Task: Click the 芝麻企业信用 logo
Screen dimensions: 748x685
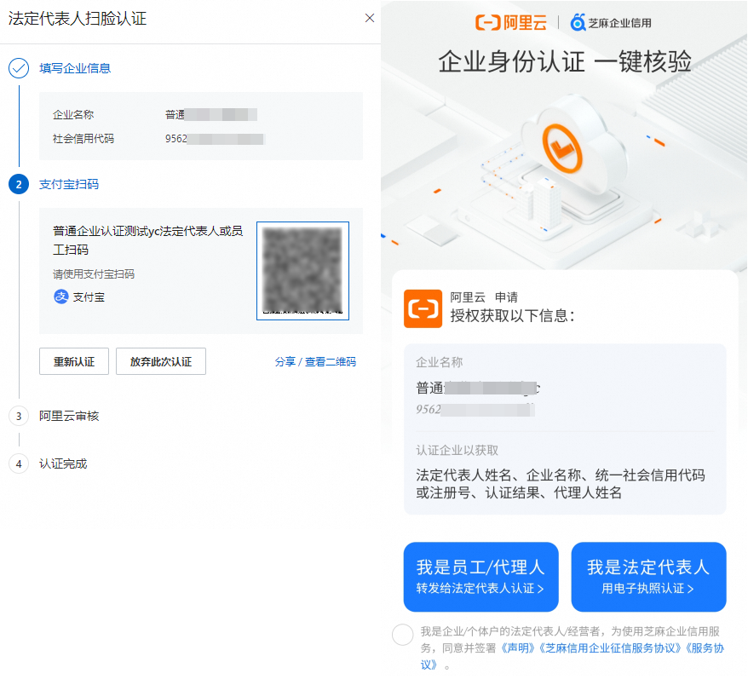Action: click(x=611, y=22)
